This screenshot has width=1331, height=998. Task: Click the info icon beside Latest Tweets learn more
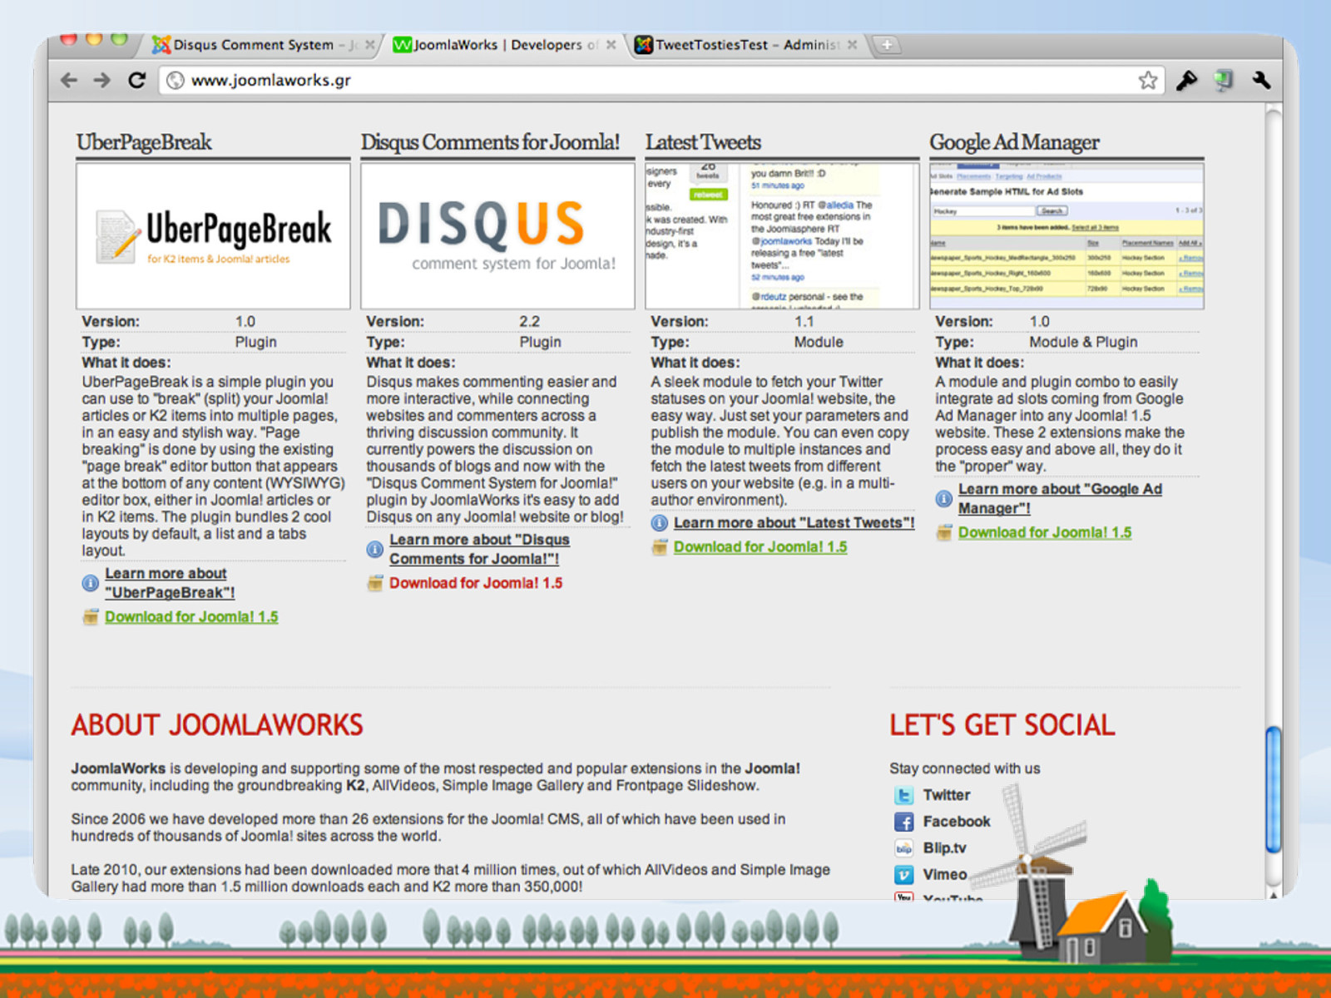tap(659, 523)
